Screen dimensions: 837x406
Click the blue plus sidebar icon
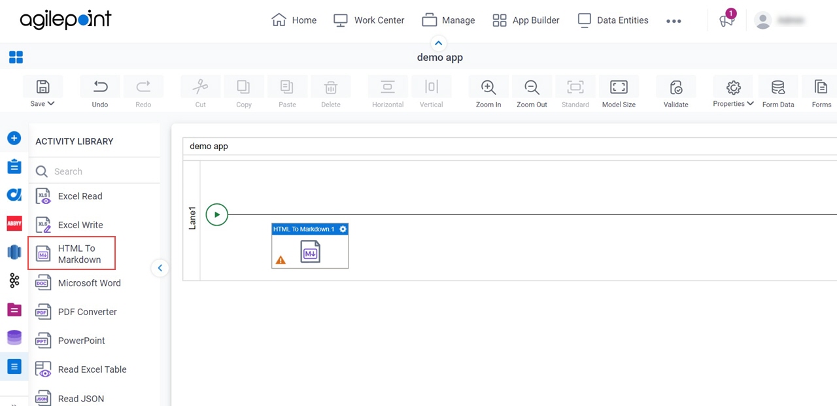tap(14, 138)
